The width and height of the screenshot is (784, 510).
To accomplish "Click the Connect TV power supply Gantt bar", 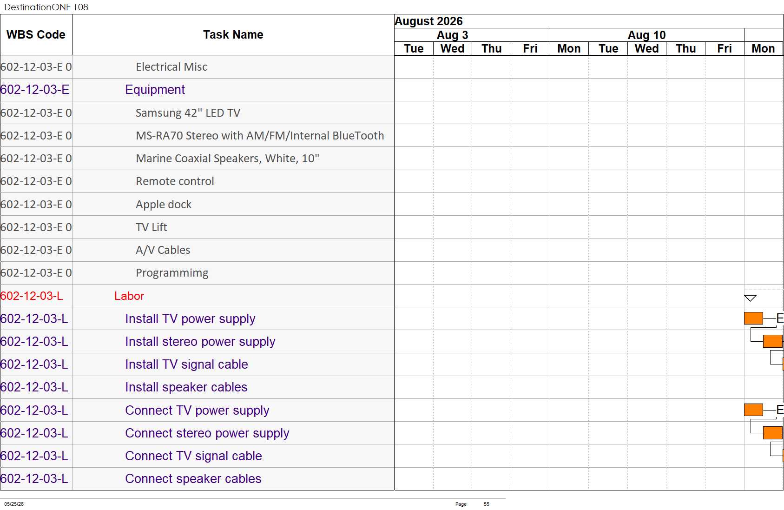I will point(753,410).
